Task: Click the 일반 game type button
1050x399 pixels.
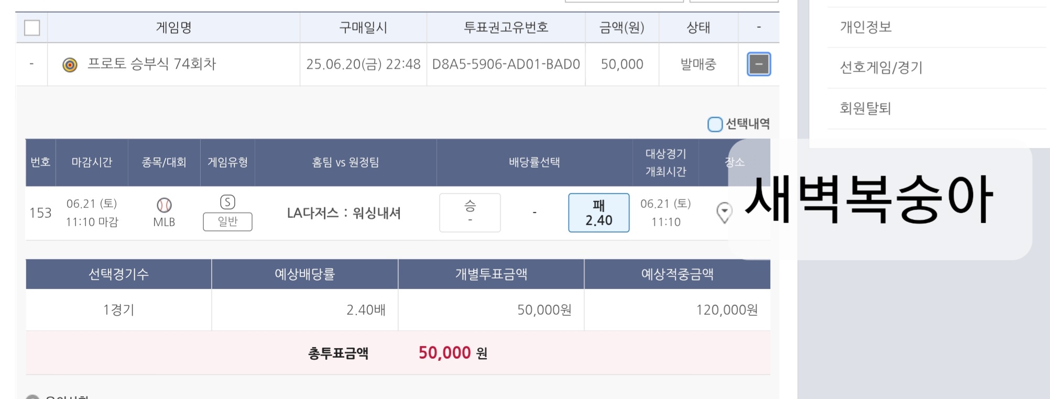Action: coord(227,221)
